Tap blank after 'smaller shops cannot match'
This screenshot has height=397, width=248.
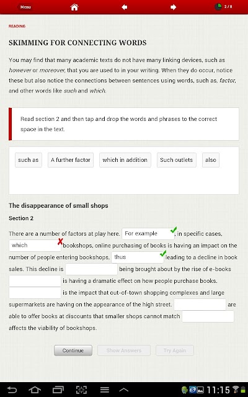[x=208, y=316]
